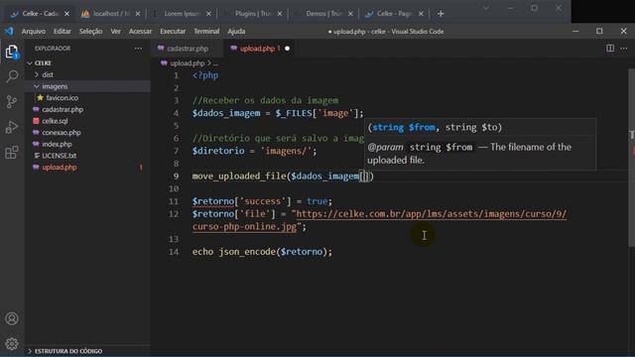Click the EXPLORADOR panel title

point(53,49)
